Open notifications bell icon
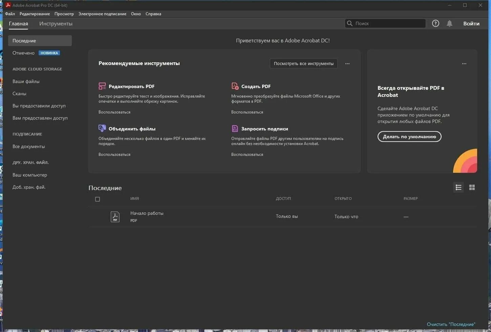491x332 pixels. (449, 23)
